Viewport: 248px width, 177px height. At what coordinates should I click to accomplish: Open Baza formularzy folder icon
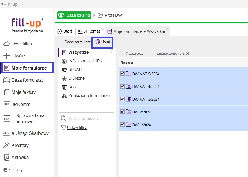[7, 80]
